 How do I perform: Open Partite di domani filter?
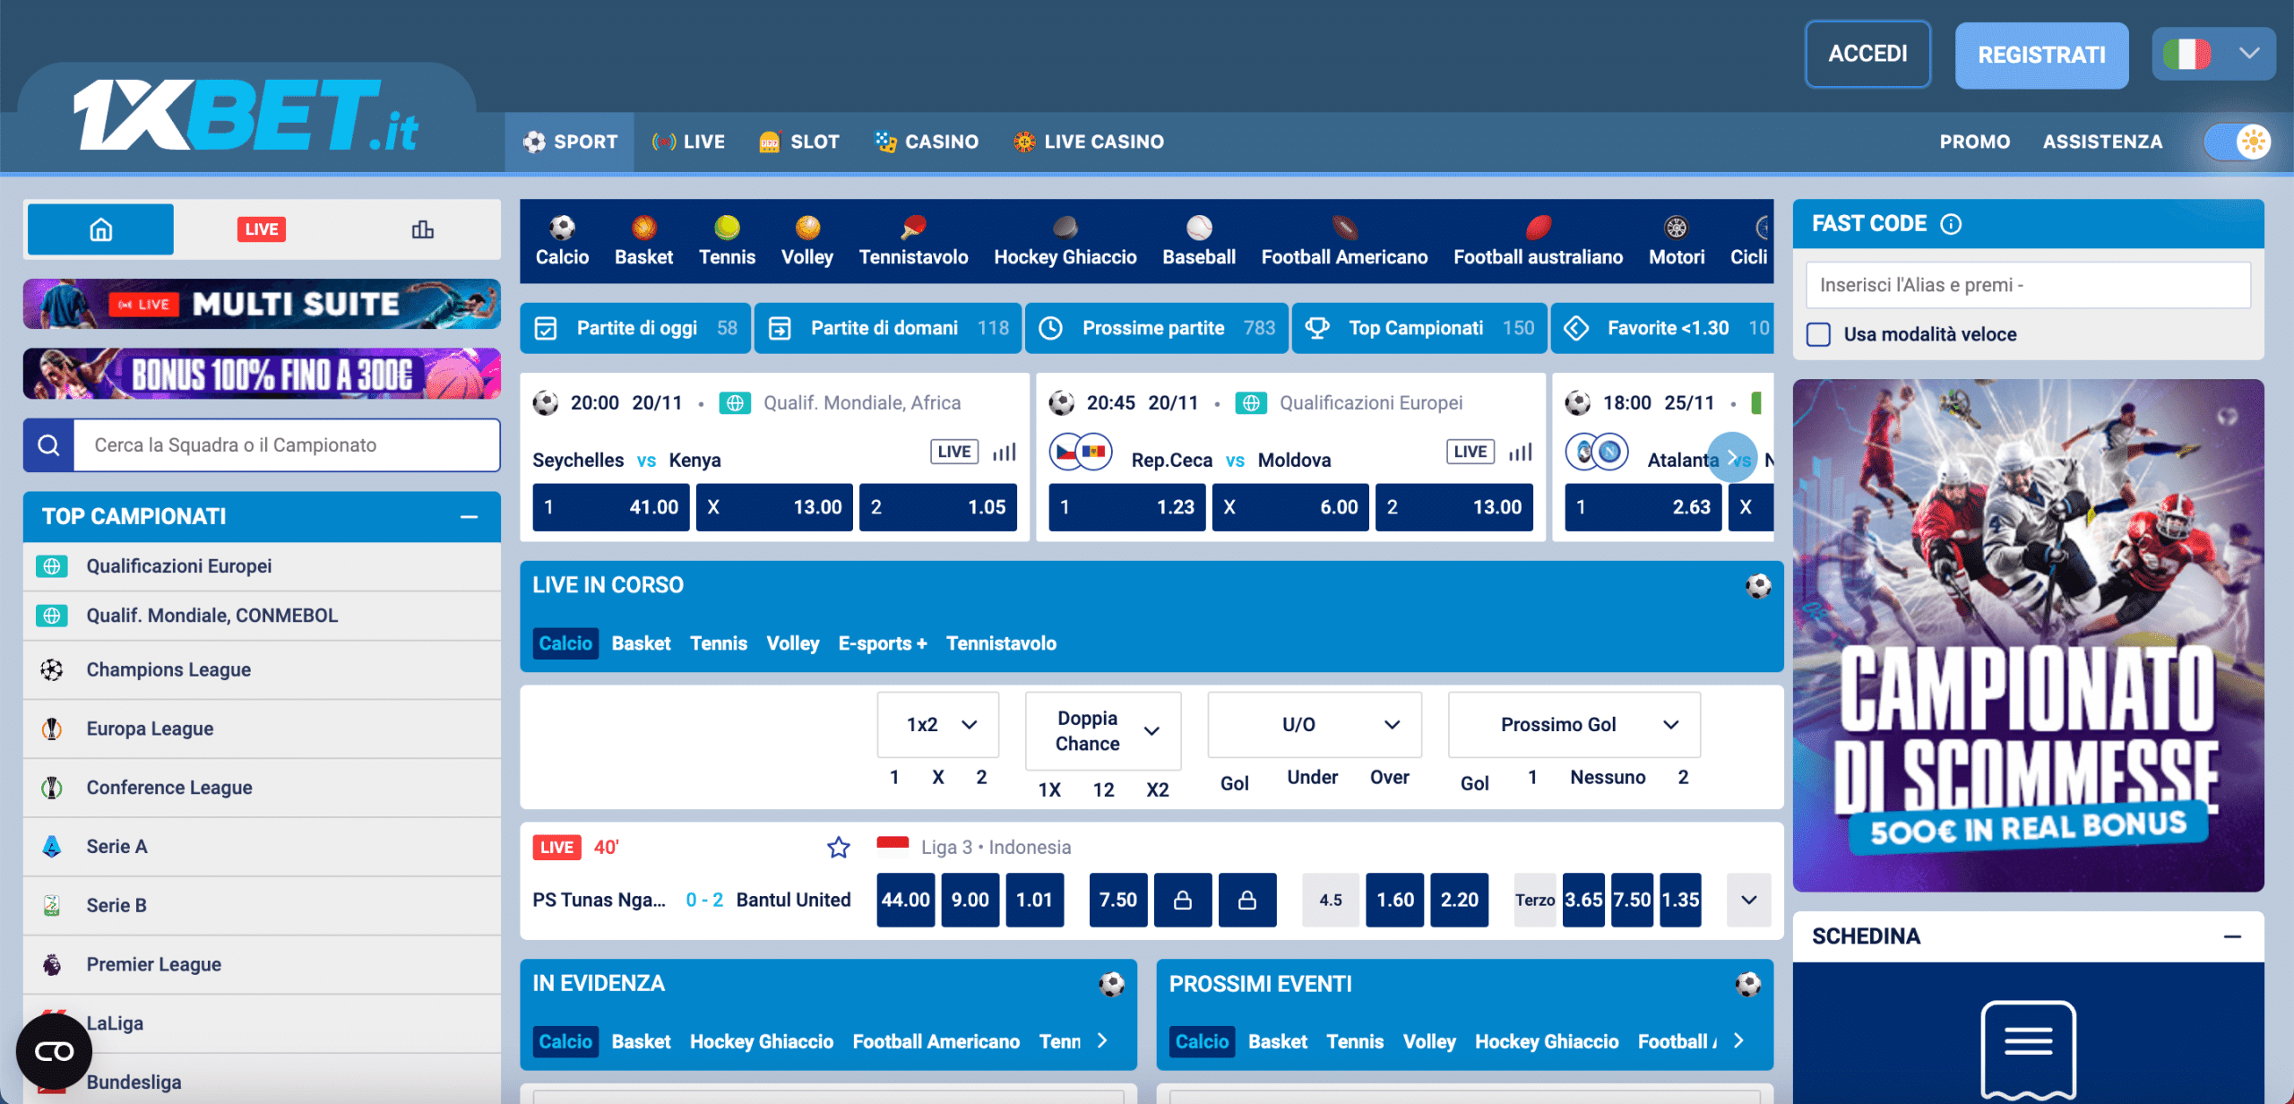pyautogui.click(x=888, y=328)
